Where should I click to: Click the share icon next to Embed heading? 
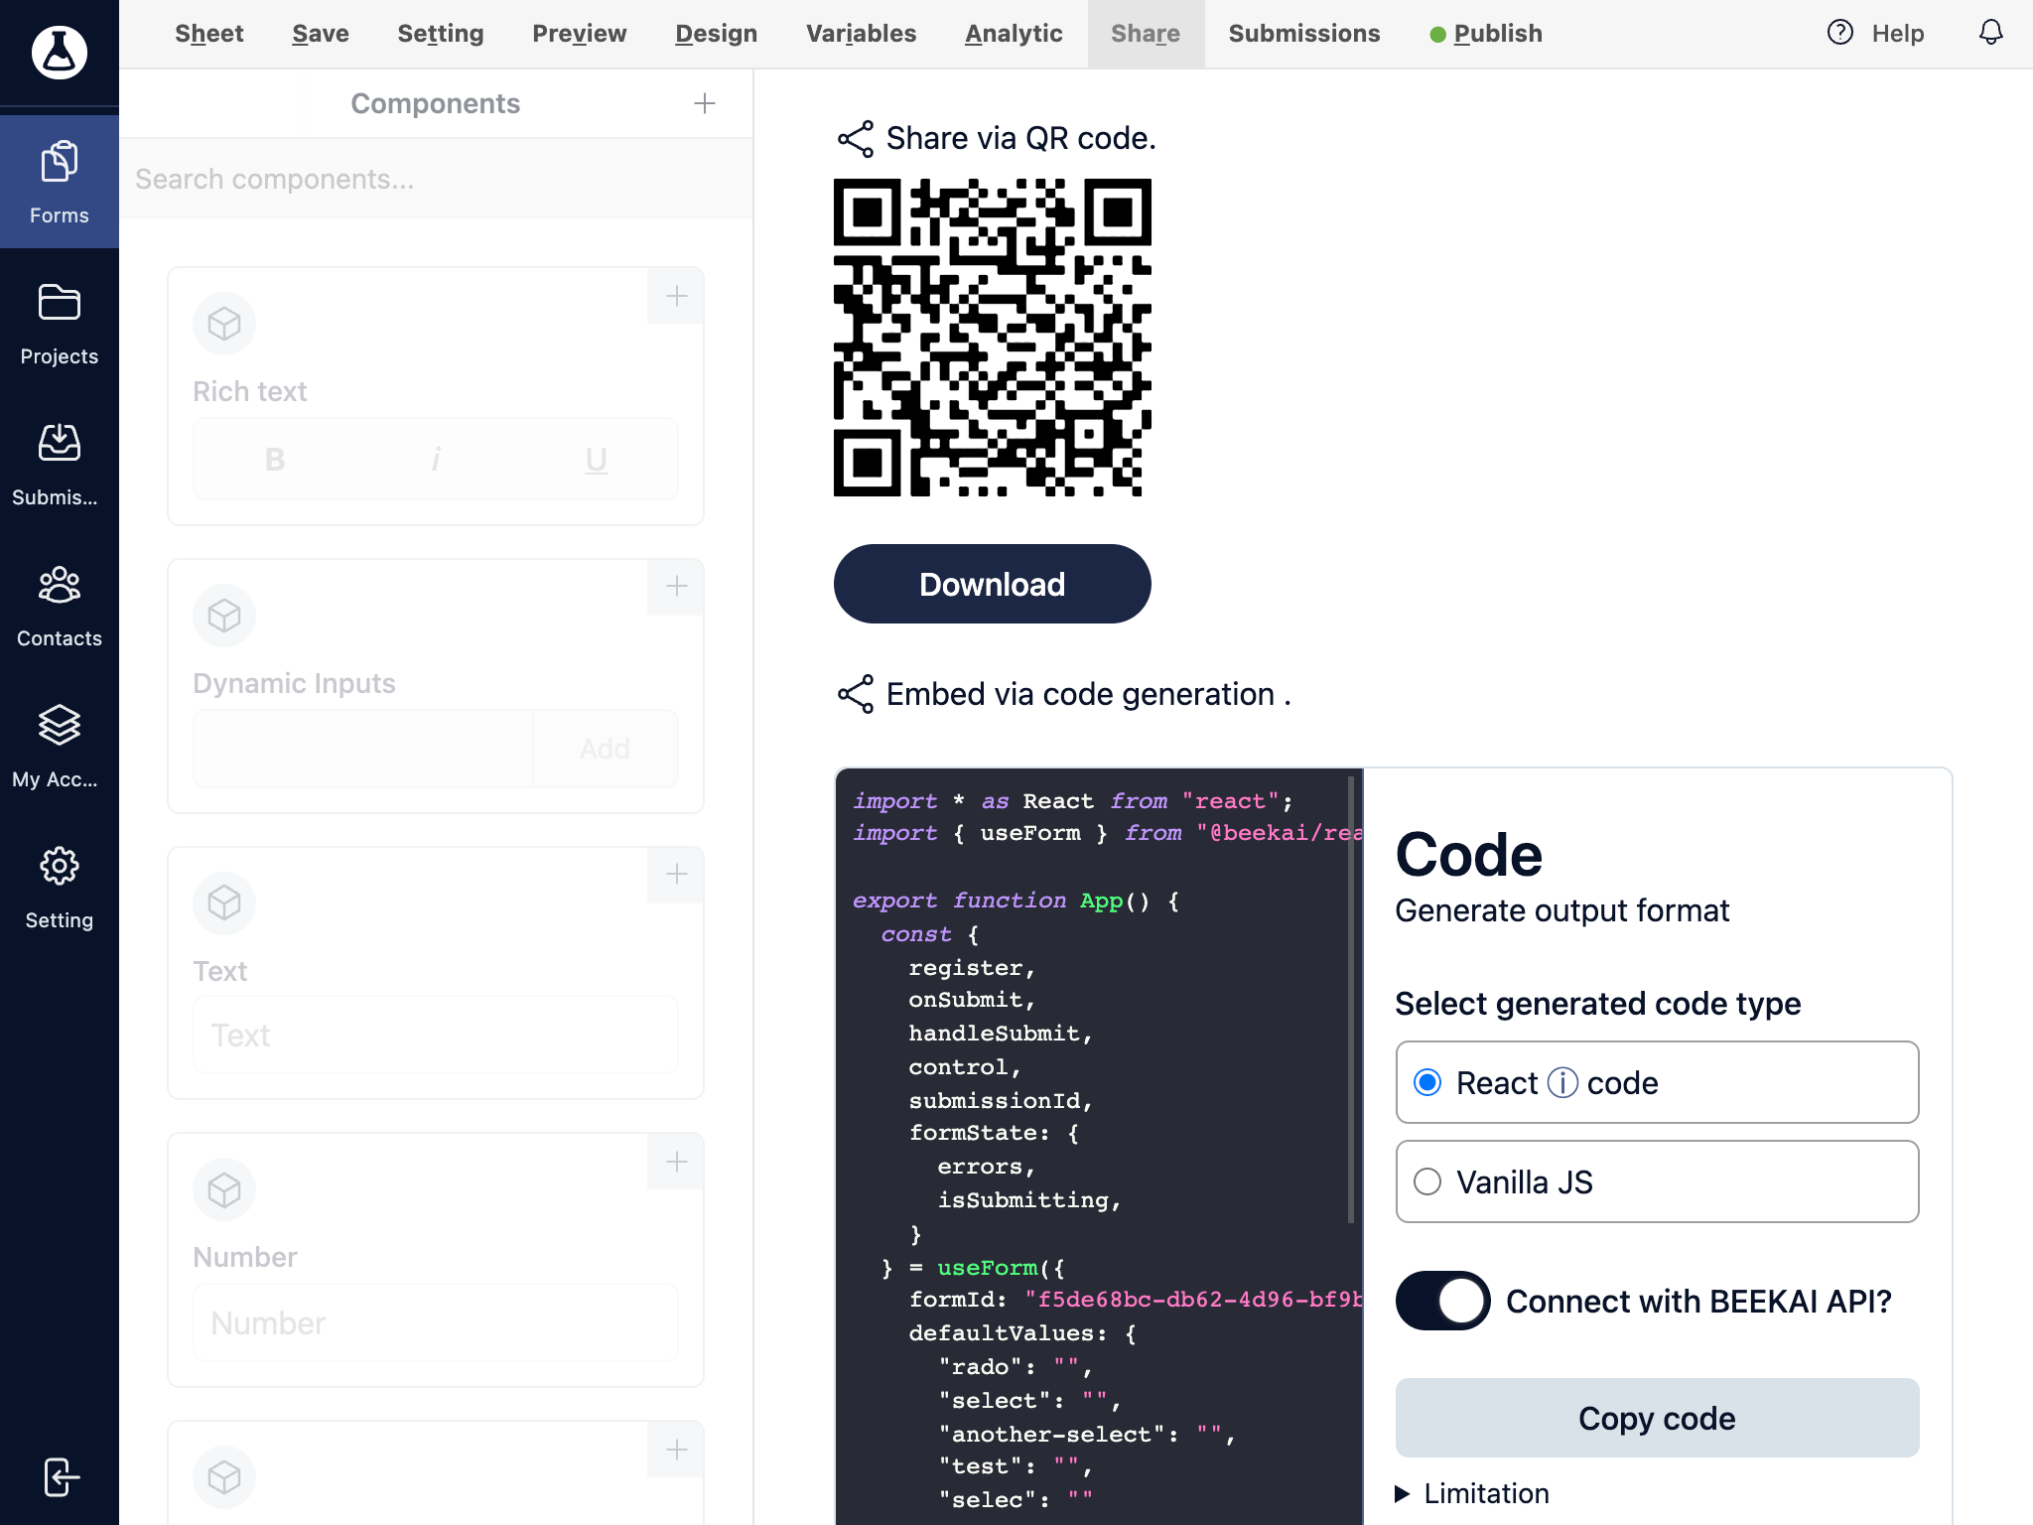pos(856,694)
